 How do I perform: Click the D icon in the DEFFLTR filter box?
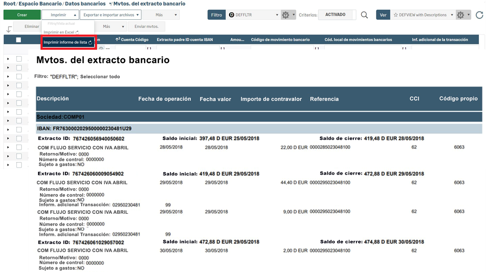pyautogui.click(x=231, y=15)
